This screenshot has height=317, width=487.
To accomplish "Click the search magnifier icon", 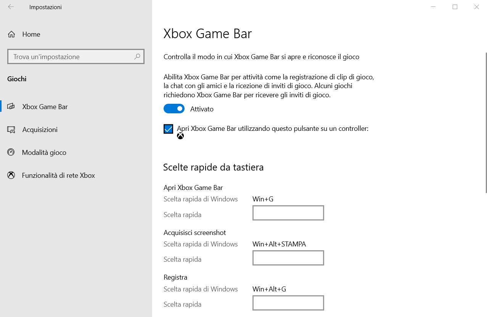I will pyautogui.click(x=137, y=56).
